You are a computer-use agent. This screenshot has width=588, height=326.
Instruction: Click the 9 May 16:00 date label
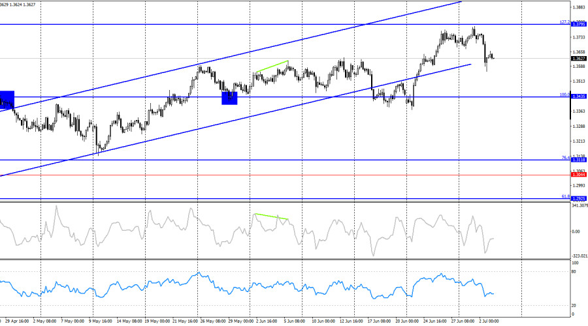click(x=100, y=321)
